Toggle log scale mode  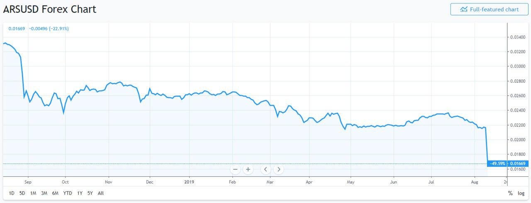pyautogui.click(x=521, y=193)
